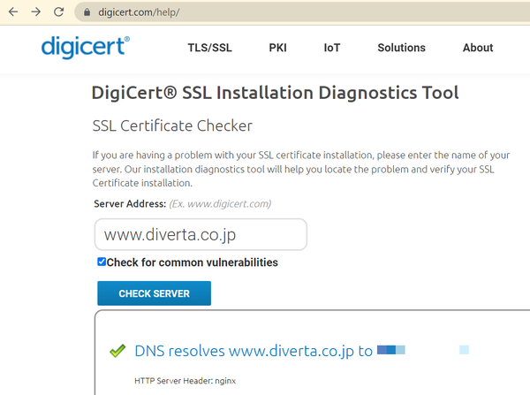This screenshot has height=395, width=530.
Task: Click the CHECK SERVER button
Action: pos(154,293)
